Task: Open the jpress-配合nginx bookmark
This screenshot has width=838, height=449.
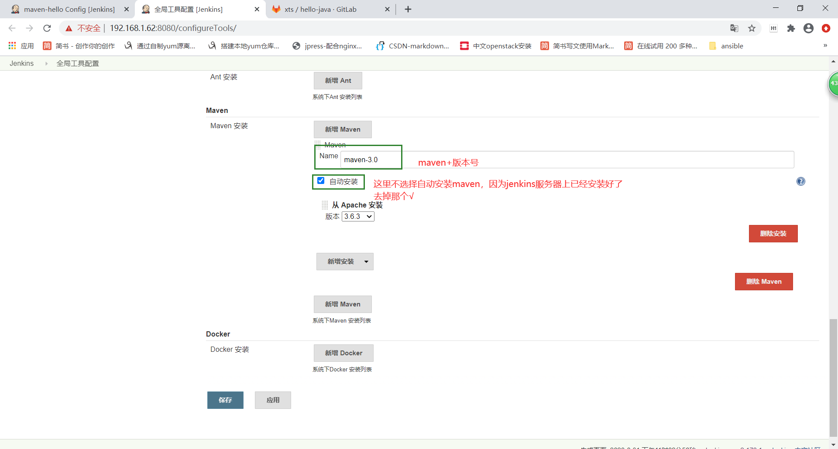Action: [x=327, y=46]
